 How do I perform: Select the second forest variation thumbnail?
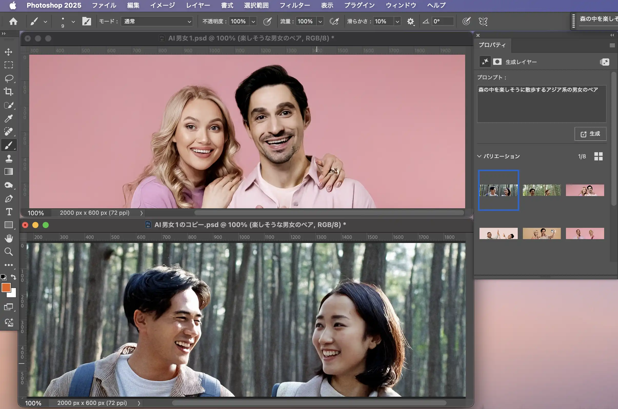[x=542, y=190]
